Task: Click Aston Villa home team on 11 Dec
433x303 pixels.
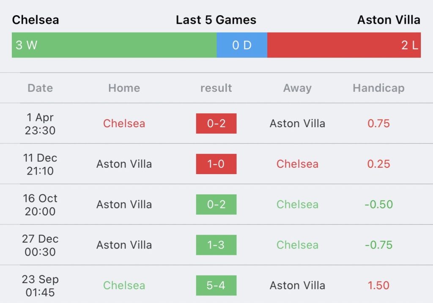Action: click(124, 164)
